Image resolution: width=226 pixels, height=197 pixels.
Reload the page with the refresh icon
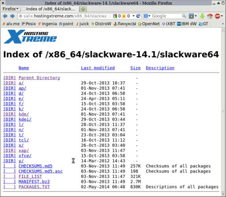138,16
